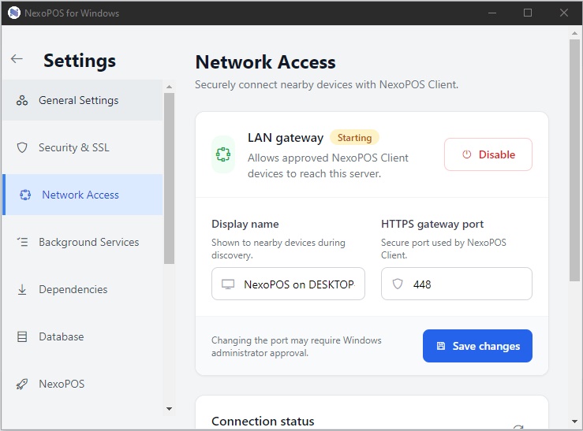The height and width of the screenshot is (431, 583).
Task: Click the Connection status heading
Action: [263, 422]
